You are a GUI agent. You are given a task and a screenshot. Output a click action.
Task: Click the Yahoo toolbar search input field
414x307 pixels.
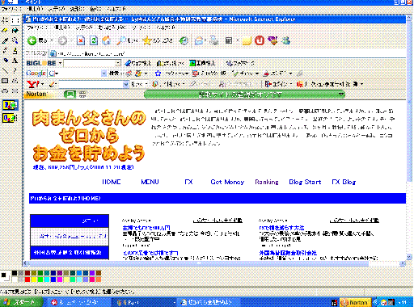91,84
